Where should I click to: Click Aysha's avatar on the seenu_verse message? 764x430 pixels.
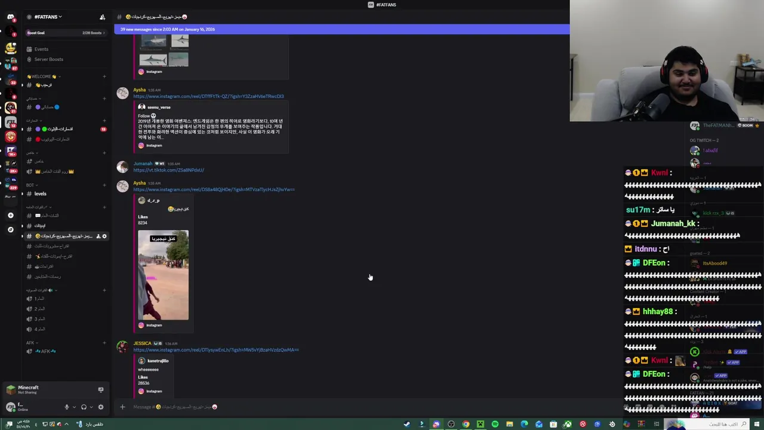(x=122, y=93)
